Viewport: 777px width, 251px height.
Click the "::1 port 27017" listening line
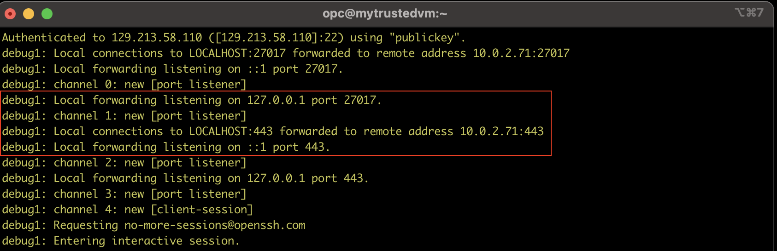point(295,69)
